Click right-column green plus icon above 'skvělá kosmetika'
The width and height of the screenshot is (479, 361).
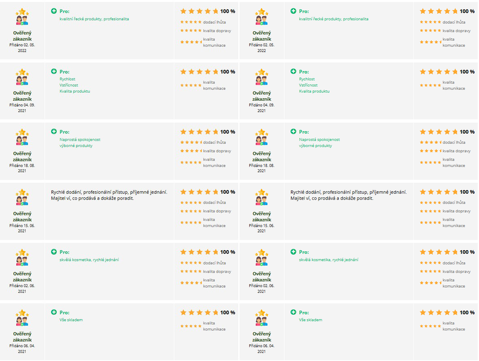293,251
